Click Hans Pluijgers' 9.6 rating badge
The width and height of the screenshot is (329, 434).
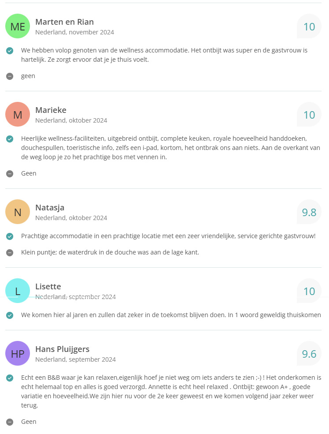[x=309, y=354]
